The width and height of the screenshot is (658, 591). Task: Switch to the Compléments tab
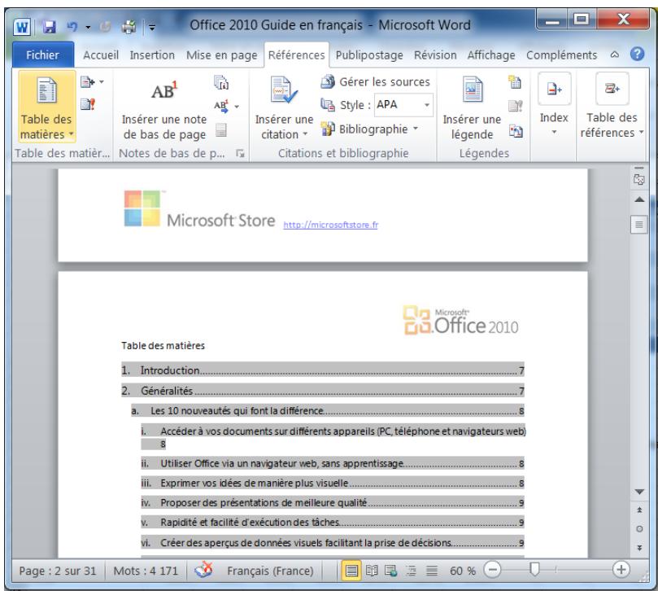pos(561,55)
